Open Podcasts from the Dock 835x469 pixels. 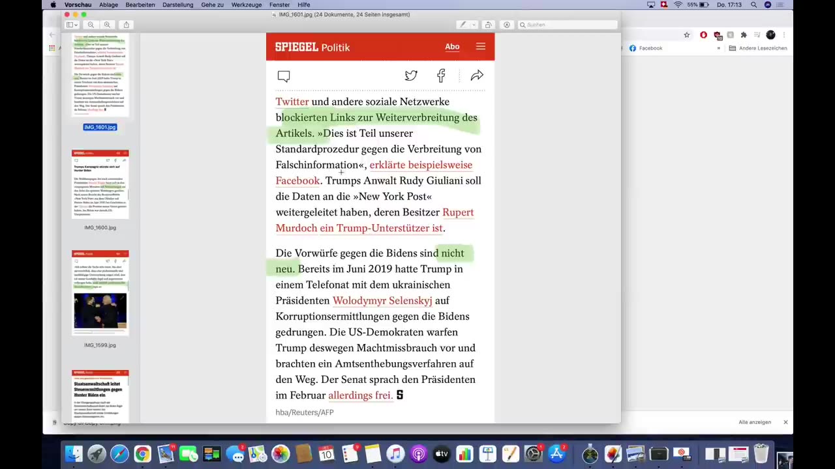419,454
